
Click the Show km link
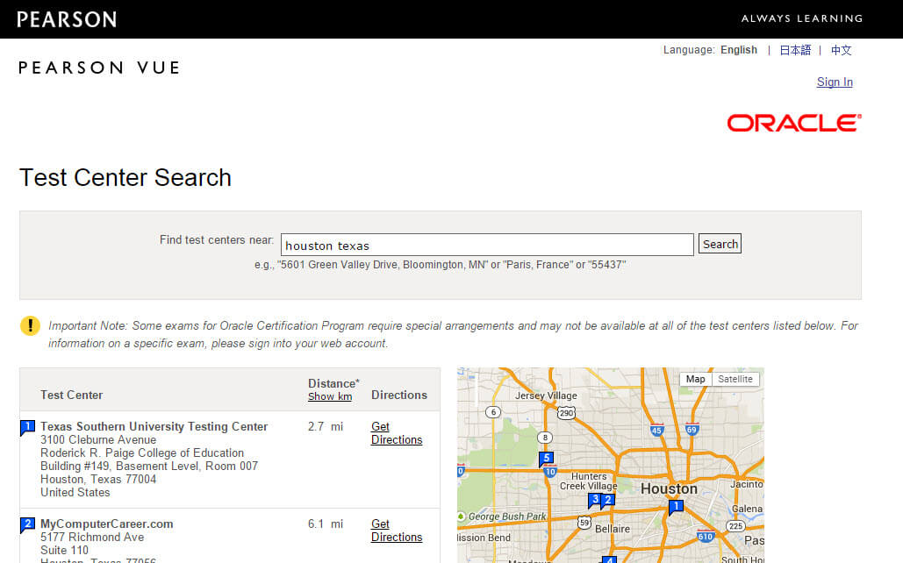click(x=330, y=396)
